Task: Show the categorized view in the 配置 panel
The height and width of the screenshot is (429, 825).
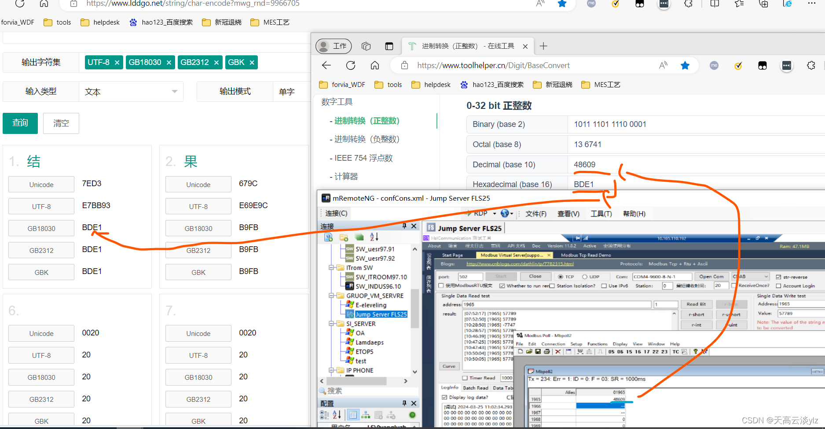Action: coord(325,415)
